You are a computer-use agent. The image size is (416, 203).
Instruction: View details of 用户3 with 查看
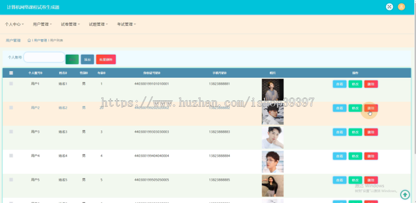(x=340, y=132)
